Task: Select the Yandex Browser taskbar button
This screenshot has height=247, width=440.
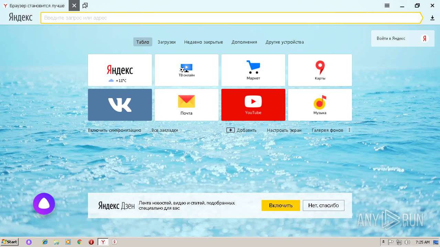Action: (x=103, y=242)
